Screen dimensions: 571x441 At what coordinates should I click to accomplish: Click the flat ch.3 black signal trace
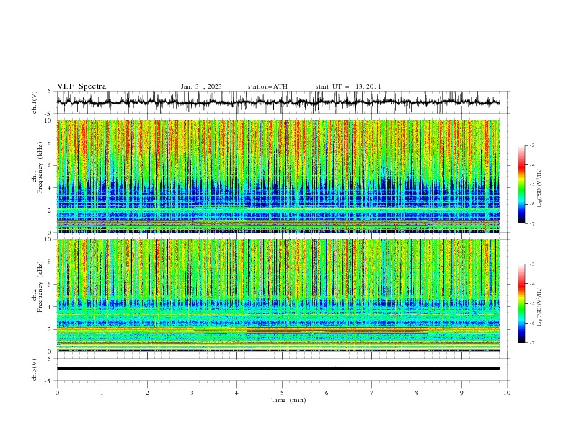pos(278,369)
